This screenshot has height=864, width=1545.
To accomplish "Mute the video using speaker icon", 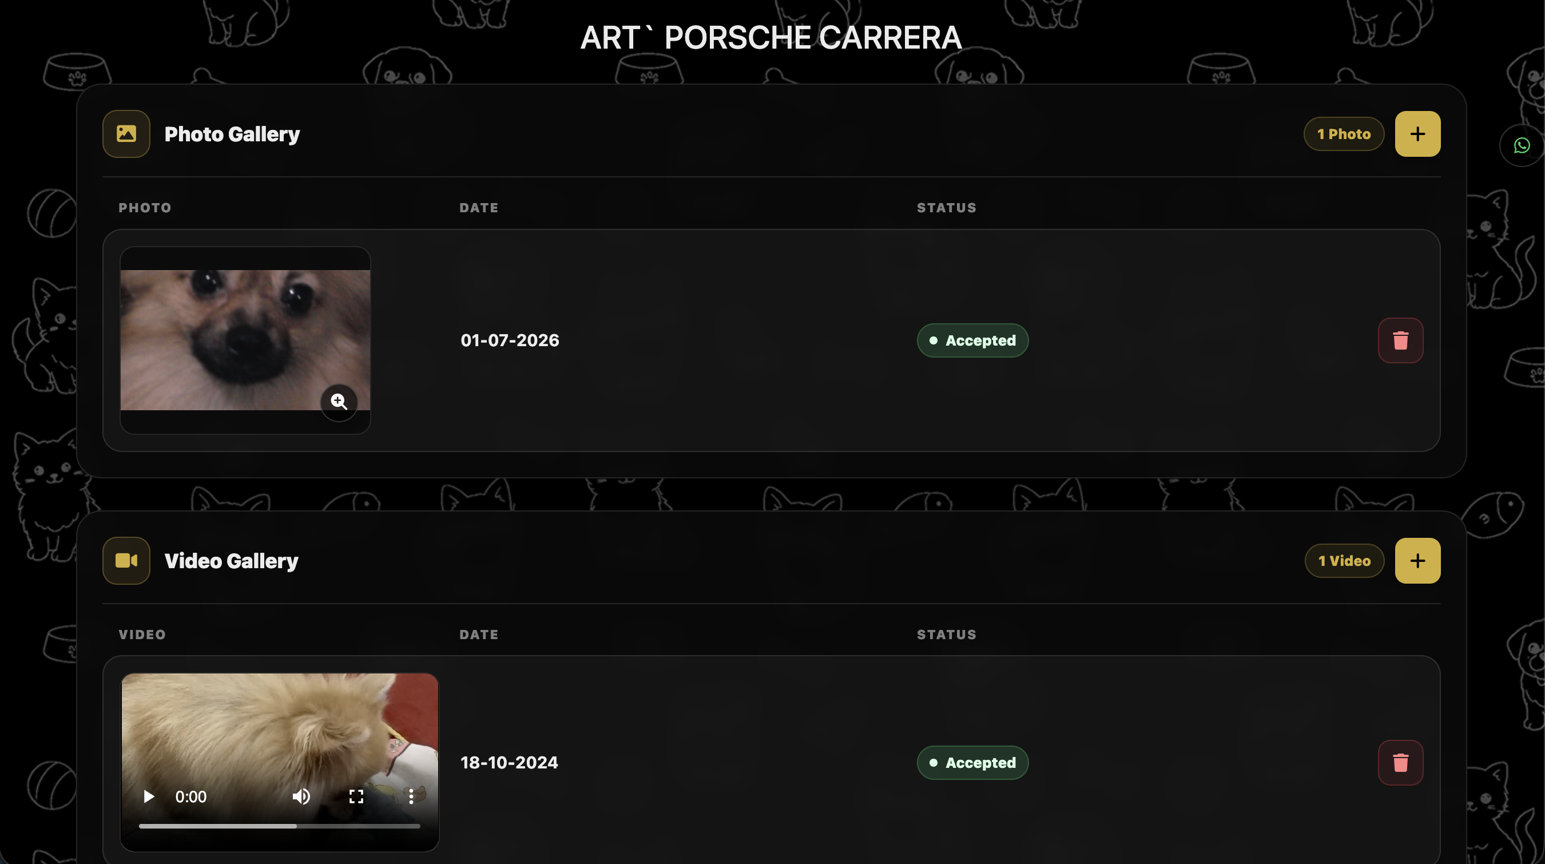I will (x=301, y=797).
